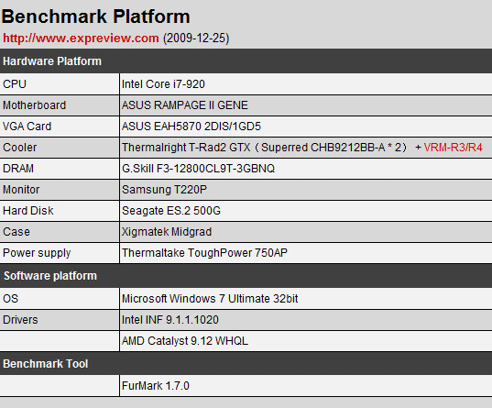The height and width of the screenshot is (408, 492).
Task: Select 'G.Skill F3-12800CL9T-3GBNQ' value
Action: pyautogui.click(x=198, y=169)
